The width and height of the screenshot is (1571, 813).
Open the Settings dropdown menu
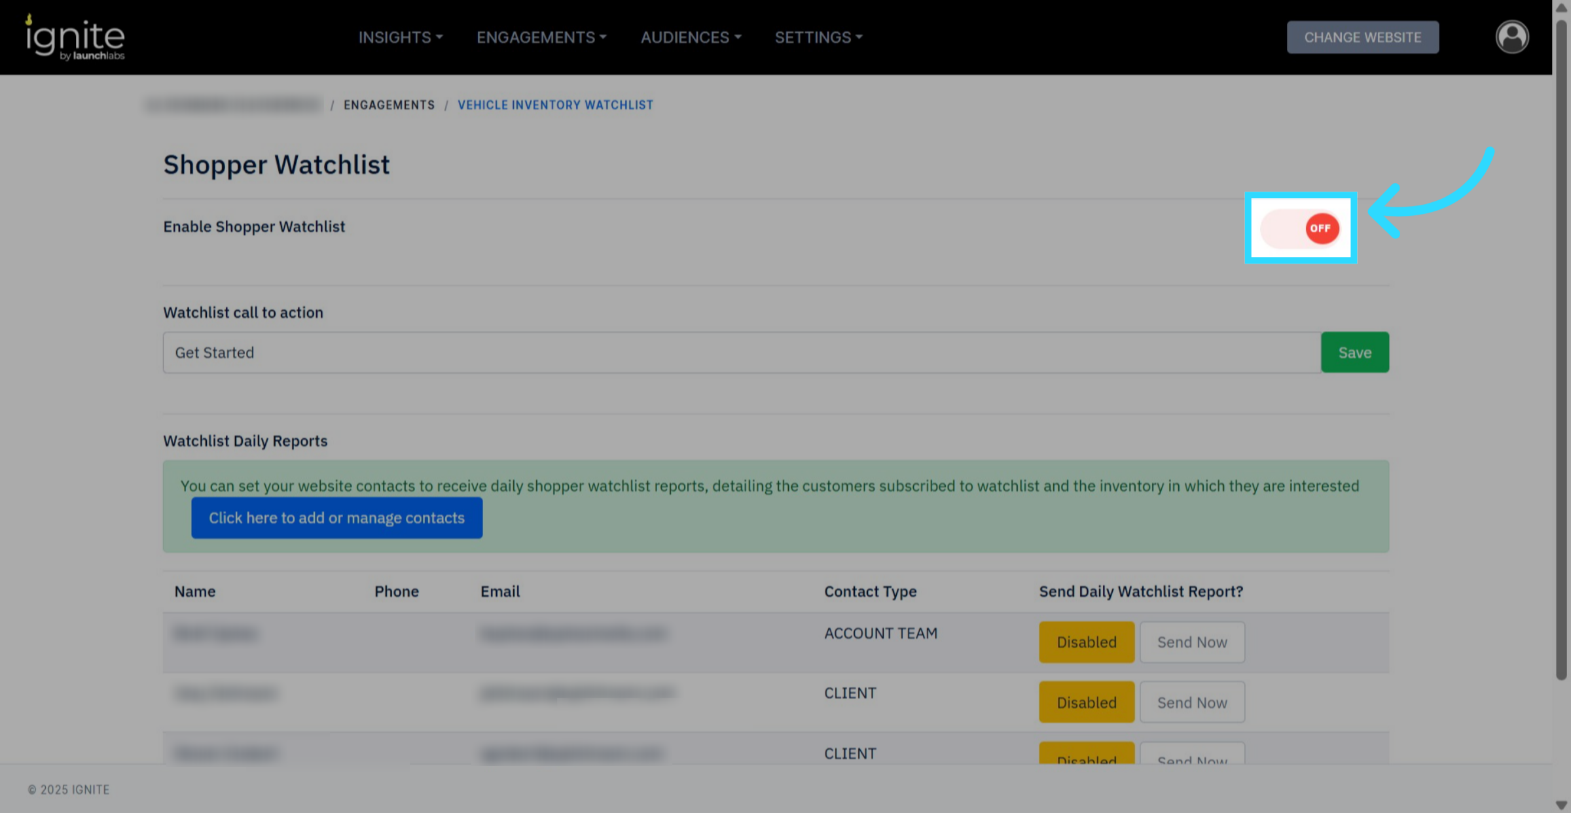coord(818,37)
